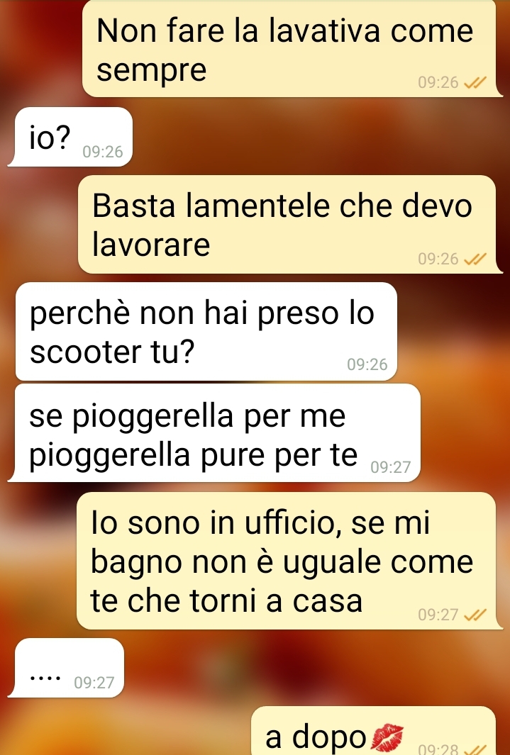Tap the 09:27 timestamp on the ufficio message

(x=438, y=615)
